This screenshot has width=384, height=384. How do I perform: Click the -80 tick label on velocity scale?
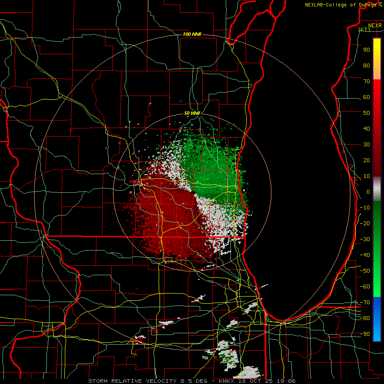365,318
